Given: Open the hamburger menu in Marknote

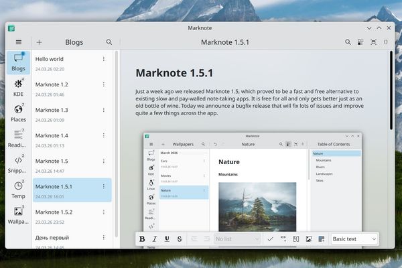Looking at the screenshot, I should pyautogui.click(x=19, y=42).
